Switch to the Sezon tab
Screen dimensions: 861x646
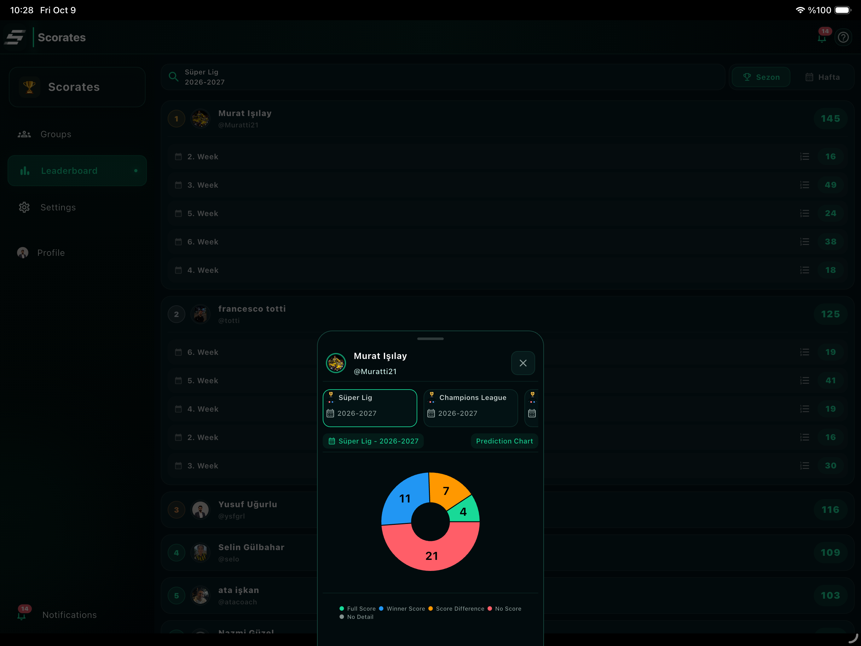pyautogui.click(x=761, y=77)
